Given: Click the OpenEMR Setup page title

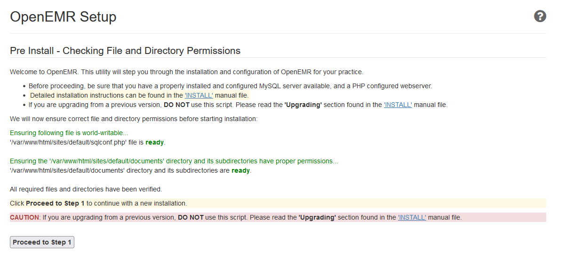Looking at the screenshot, I should pos(63,17).
